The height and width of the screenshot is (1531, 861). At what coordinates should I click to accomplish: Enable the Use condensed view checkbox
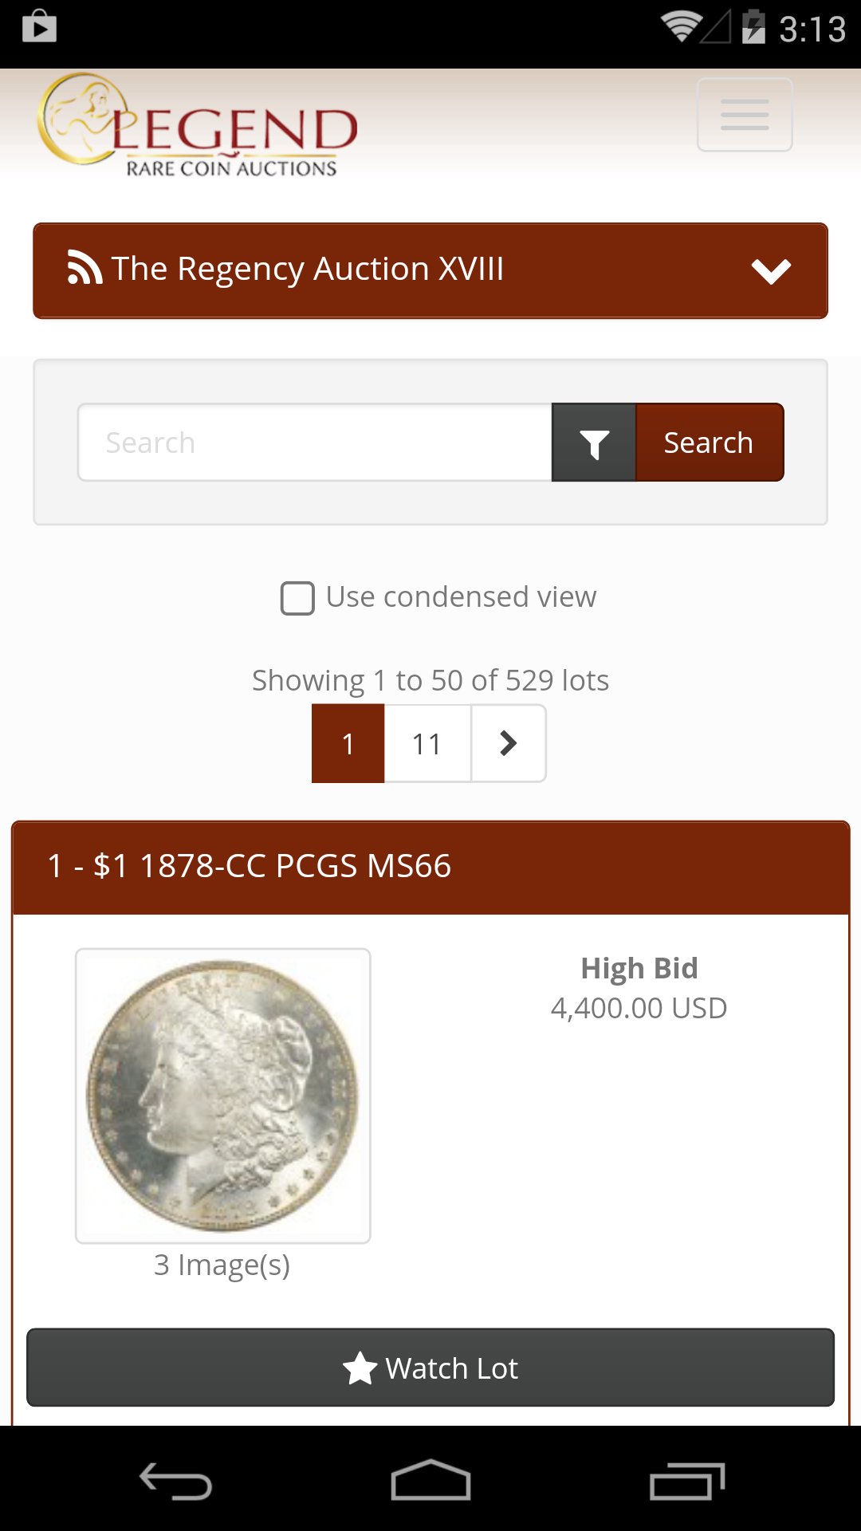(x=296, y=597)
